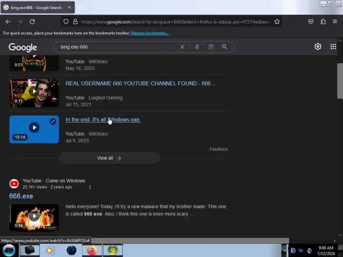343x257 pixels.
Task: Open the Windows flag taskbar icon
Action: point(113,250)
